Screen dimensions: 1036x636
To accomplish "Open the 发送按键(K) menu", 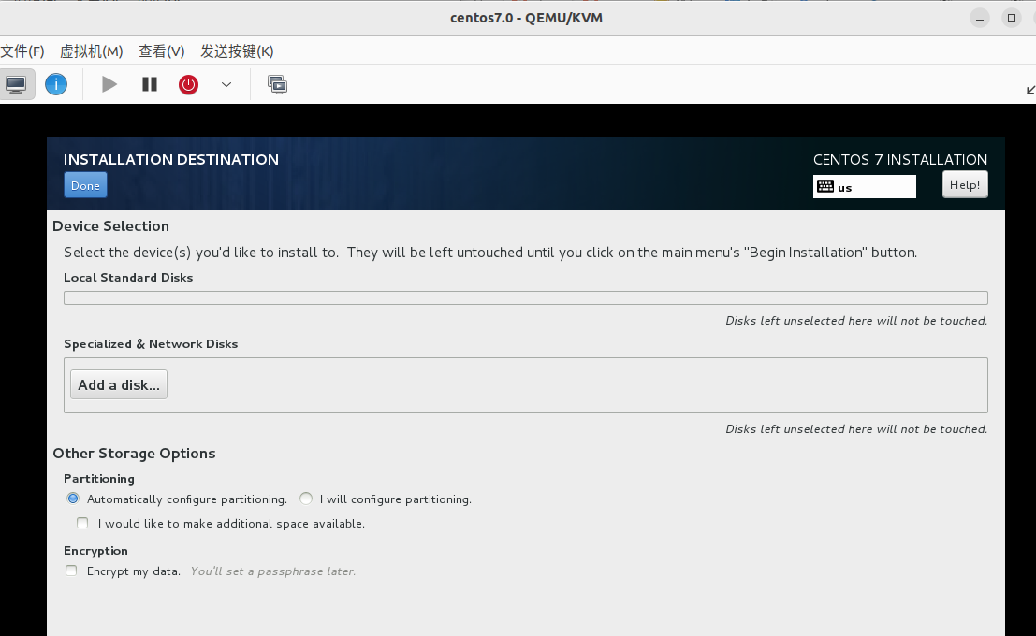I will click(x=237, y=51).
